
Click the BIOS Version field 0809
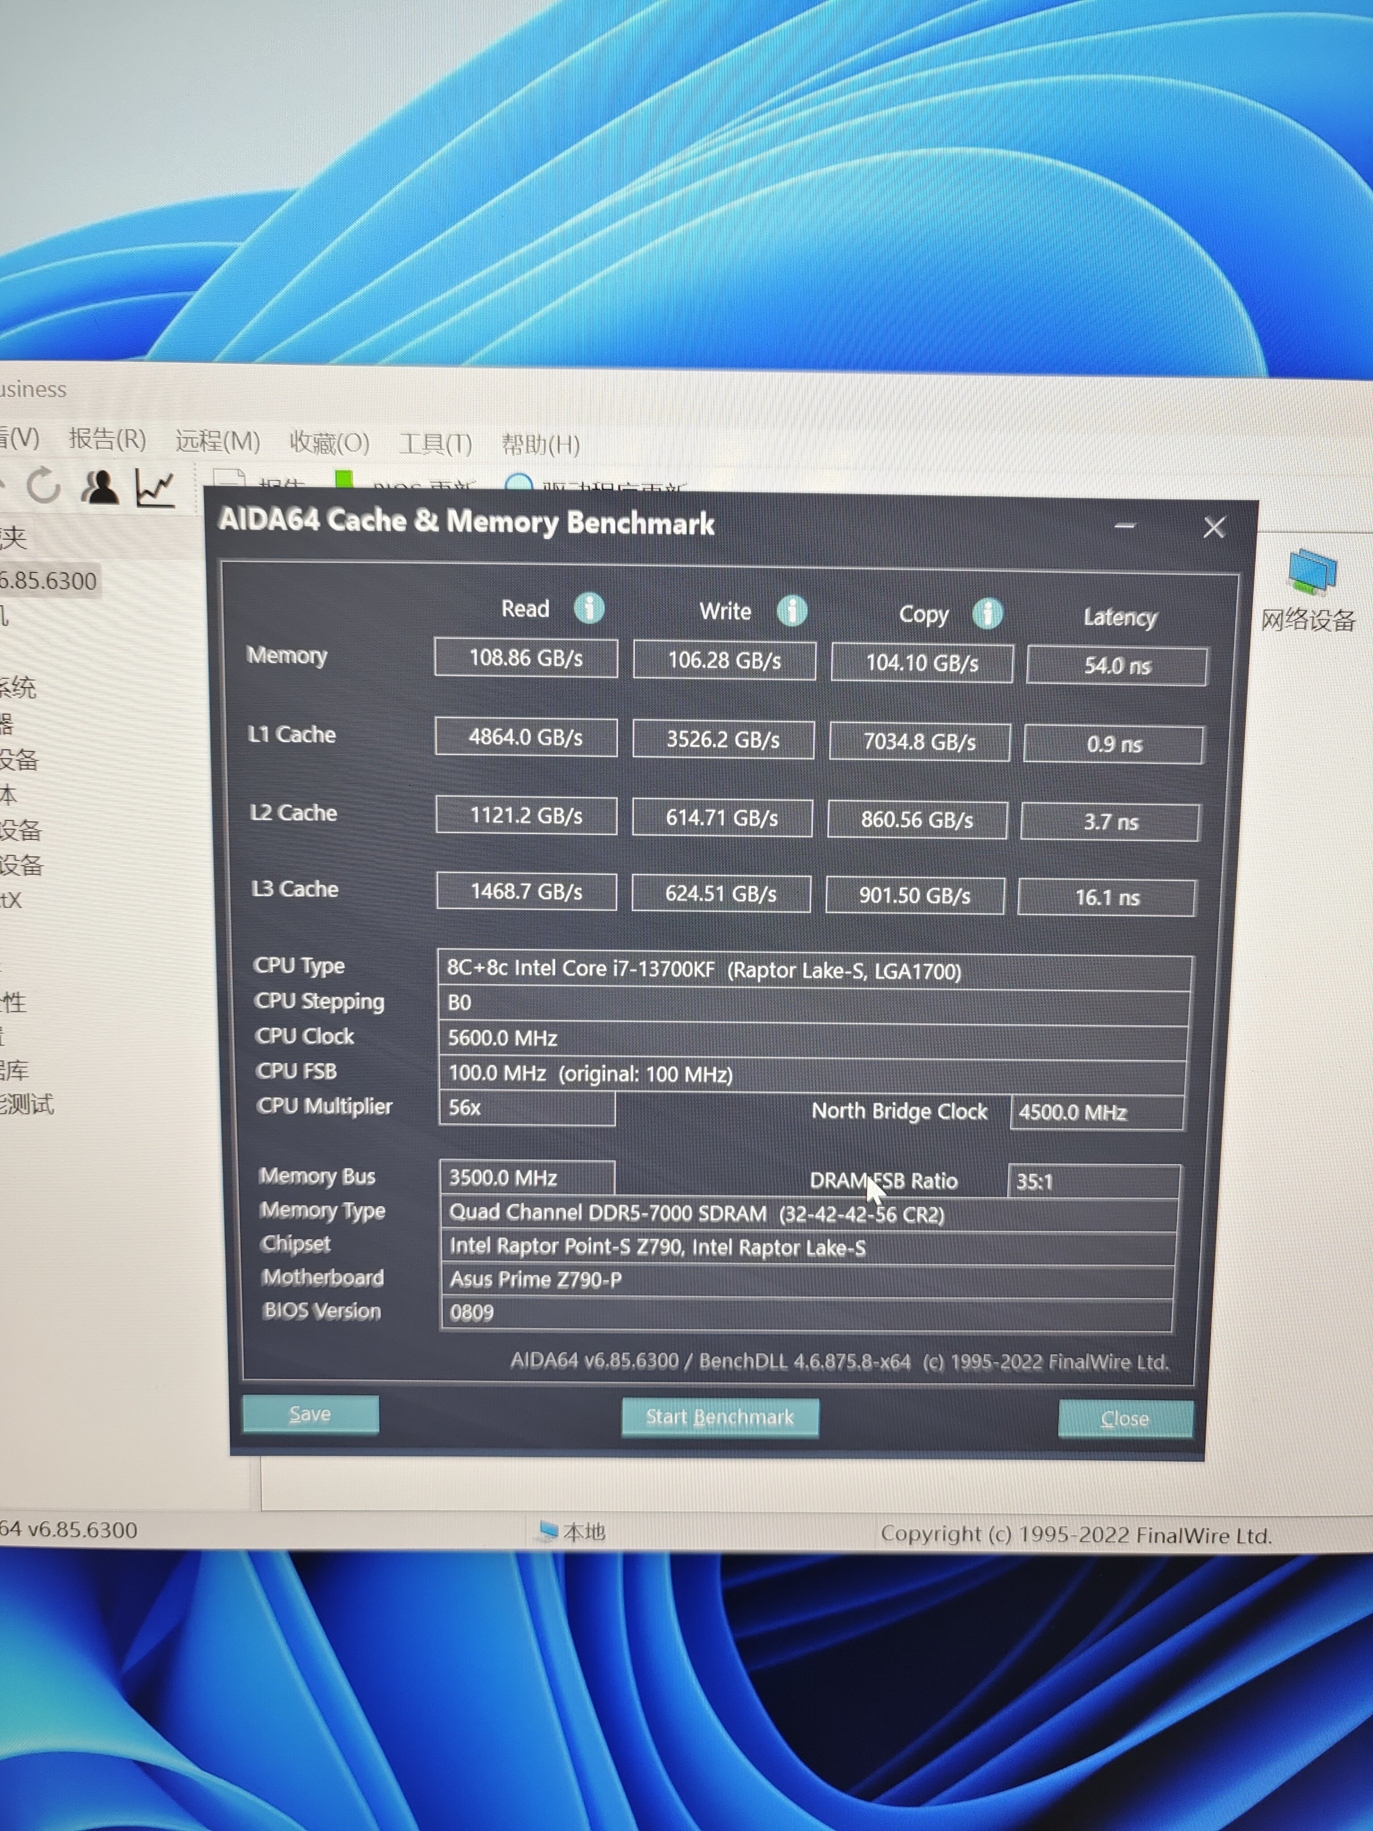click(x=806, y=1314)
